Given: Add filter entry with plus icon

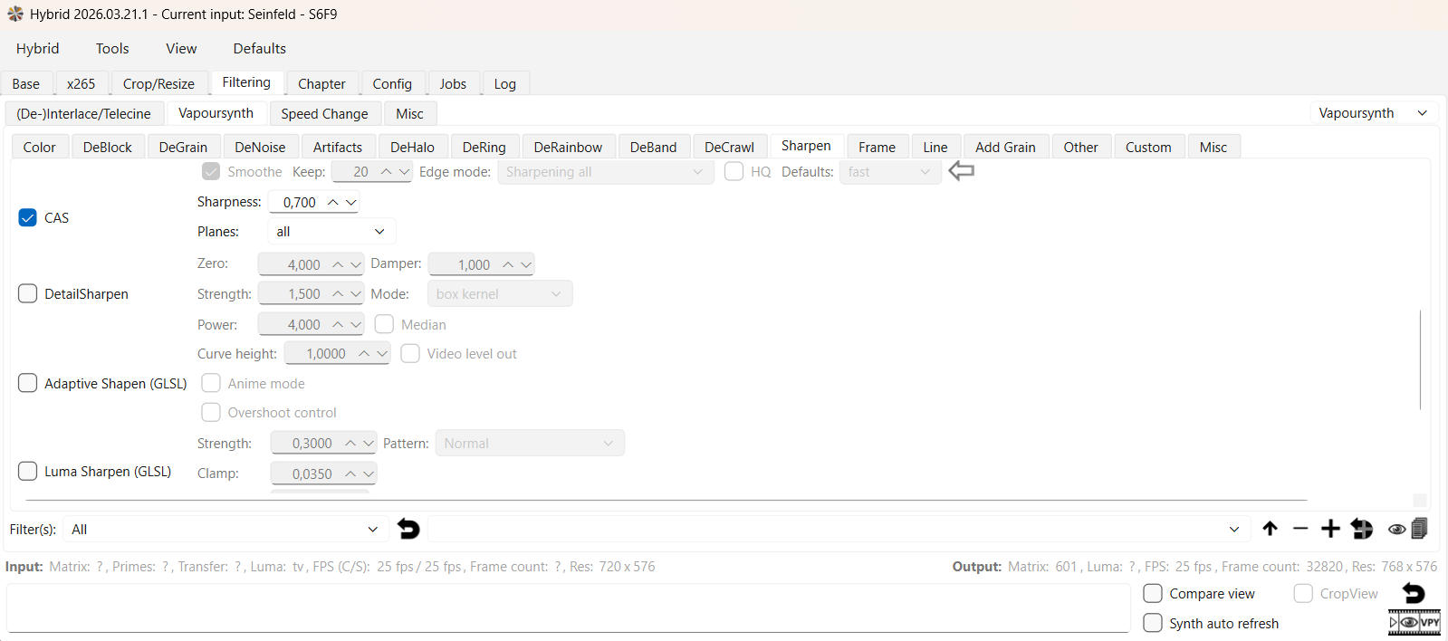Looking at the screenshot, I should [1330, 529].
